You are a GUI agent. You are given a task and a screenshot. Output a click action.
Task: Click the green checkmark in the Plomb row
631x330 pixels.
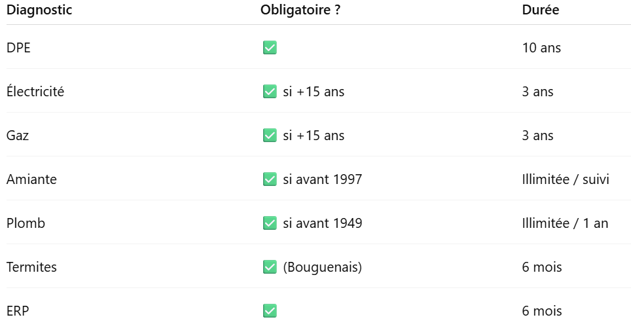coord(269,223)
